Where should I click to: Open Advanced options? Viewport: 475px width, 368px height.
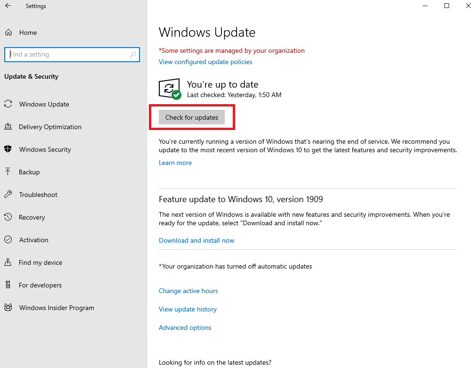click(185, 328)
